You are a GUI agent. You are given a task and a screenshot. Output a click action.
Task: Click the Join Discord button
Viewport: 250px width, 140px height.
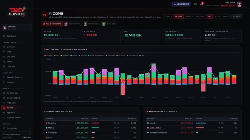pyautogui.click(x=181, y=4)
